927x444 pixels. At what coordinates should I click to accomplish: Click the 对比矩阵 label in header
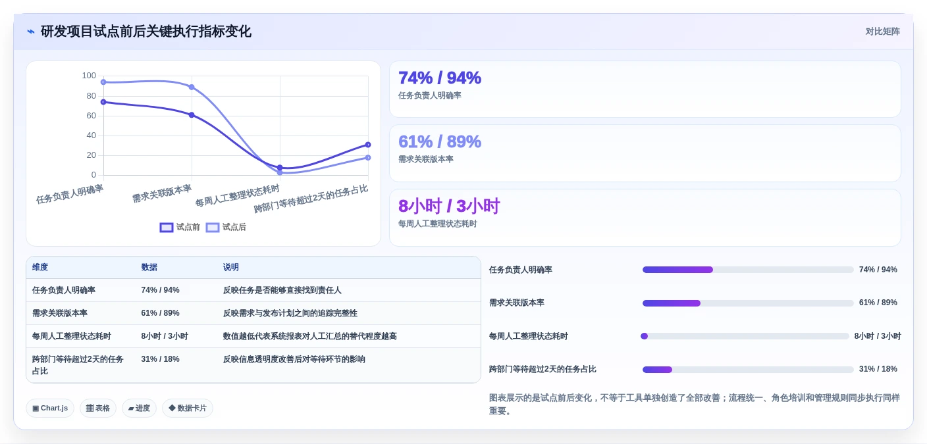(882, 32)
